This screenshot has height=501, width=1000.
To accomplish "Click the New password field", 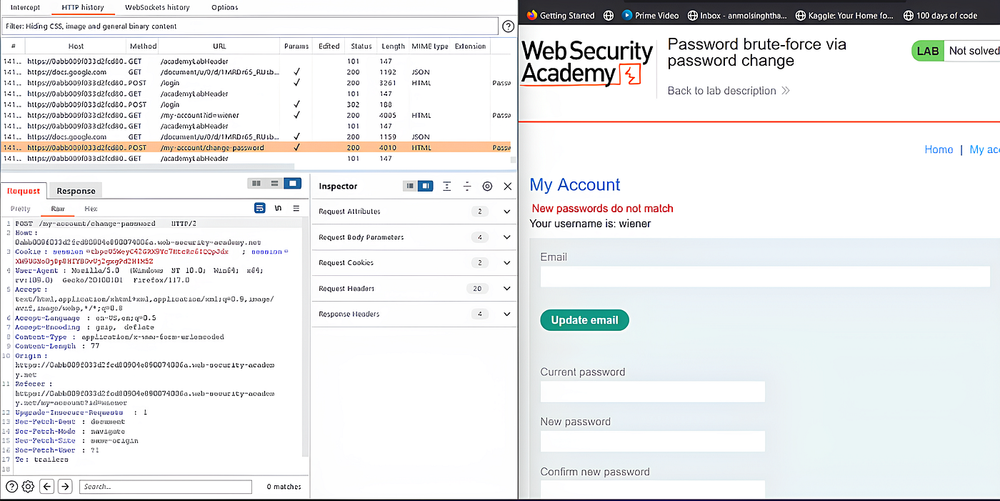I will pos(653,441).
